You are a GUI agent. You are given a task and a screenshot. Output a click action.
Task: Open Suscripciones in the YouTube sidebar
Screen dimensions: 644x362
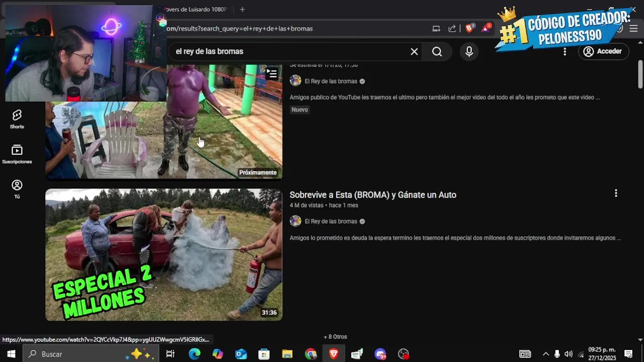[17, 154]
